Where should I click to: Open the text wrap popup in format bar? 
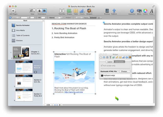coord(99,18)
